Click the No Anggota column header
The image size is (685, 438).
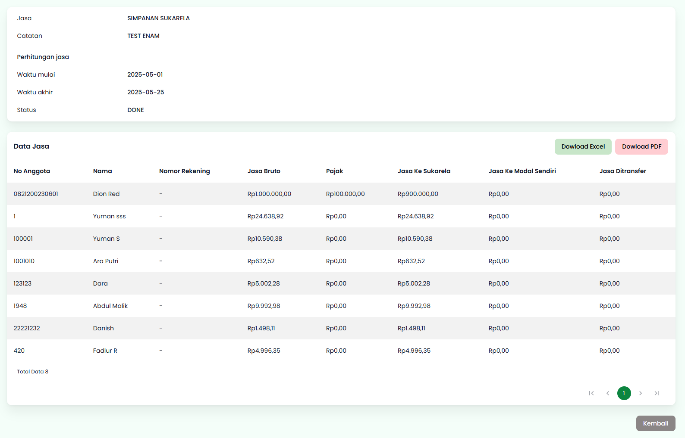32,171
